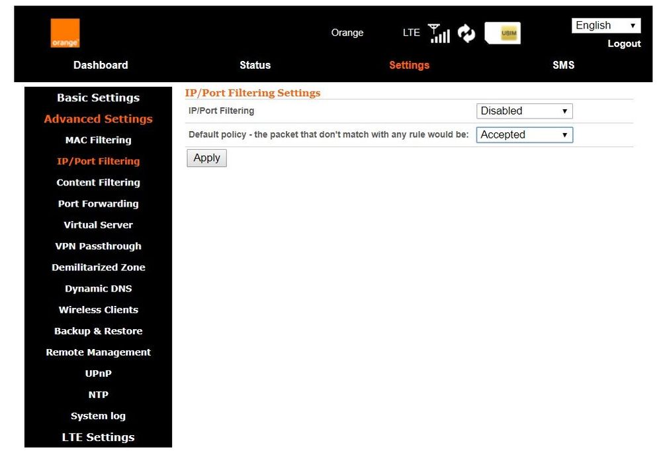This screenshot has width=661, height=457.
Task: Log out using the Logout link
Action: click(624, 44)
